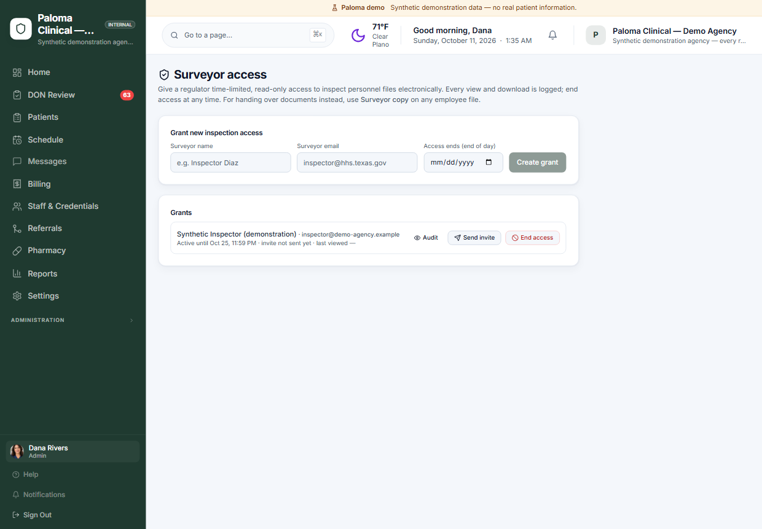
Task: Click the Schedule calendar icon
Action: pos(17,140)
